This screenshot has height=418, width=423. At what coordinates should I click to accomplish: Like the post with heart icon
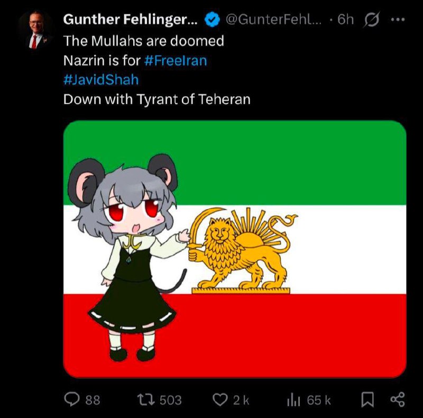click(x=220, y=400)
